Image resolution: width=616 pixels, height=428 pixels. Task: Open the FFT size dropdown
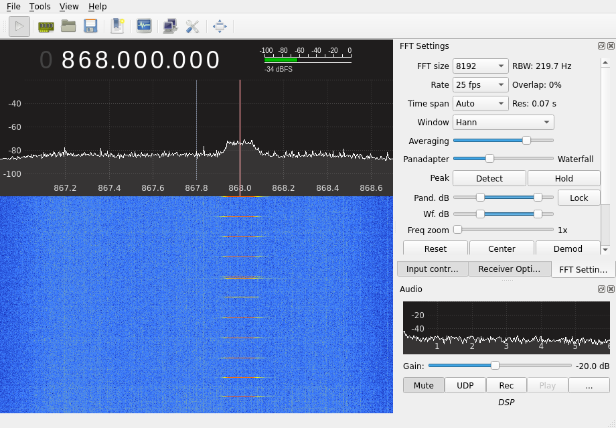[480, 66]
